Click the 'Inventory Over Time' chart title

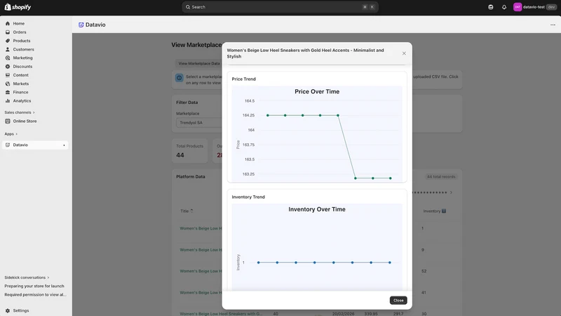317,209
